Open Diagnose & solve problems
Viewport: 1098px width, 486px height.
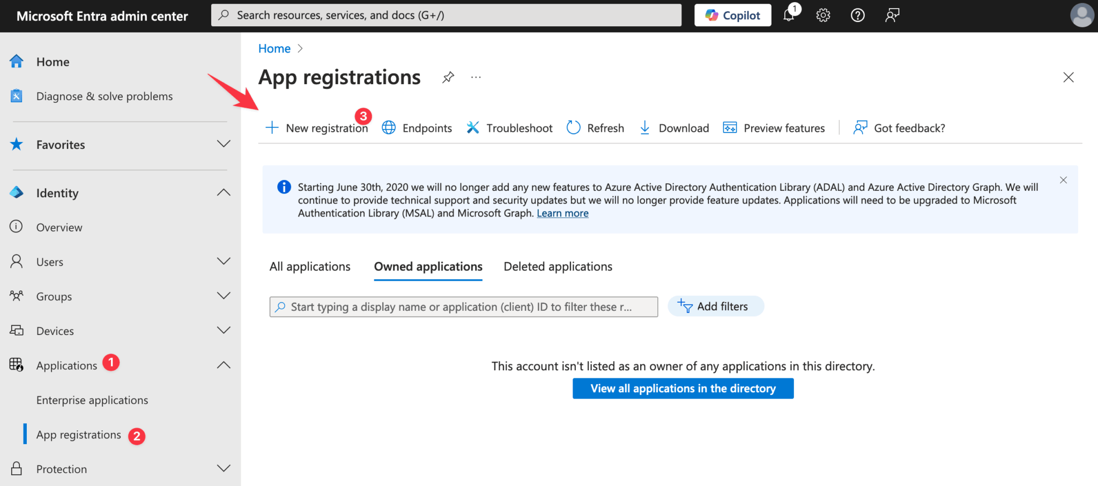tap(105, 96)
